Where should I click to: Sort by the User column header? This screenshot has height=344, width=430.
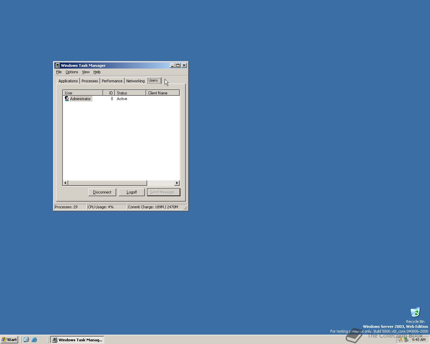83,93
